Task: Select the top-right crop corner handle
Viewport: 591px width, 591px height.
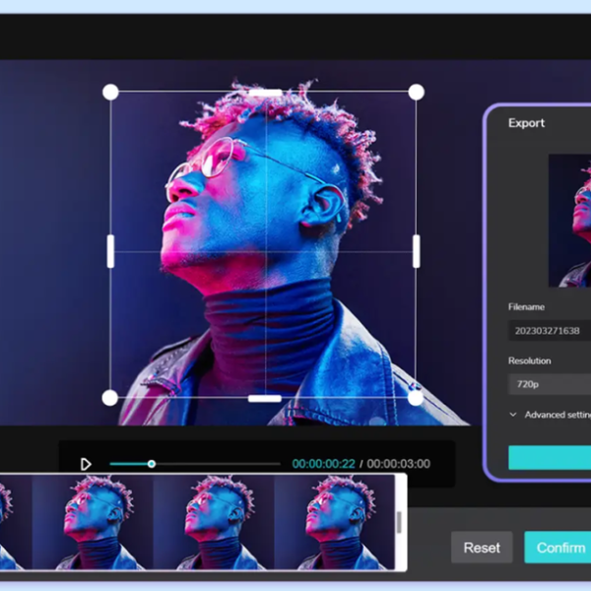Action: 416,93
